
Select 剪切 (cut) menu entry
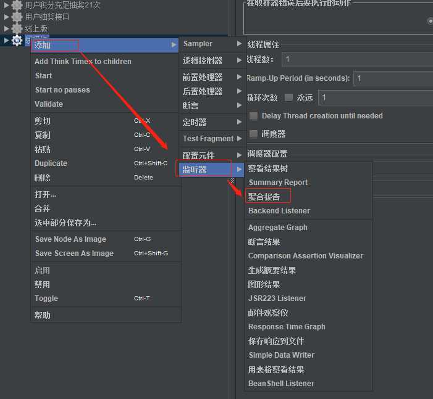pos(105,121)
